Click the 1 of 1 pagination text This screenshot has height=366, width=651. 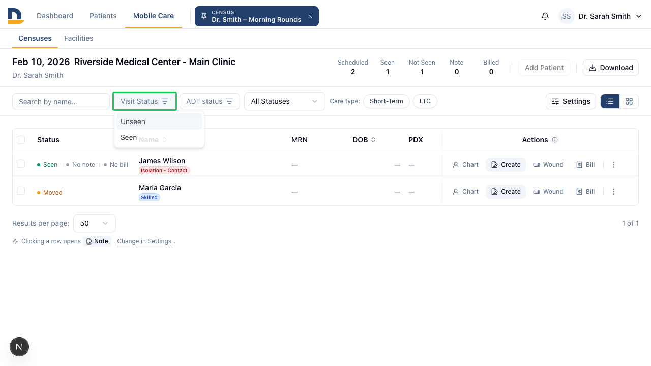pos(630,223)
